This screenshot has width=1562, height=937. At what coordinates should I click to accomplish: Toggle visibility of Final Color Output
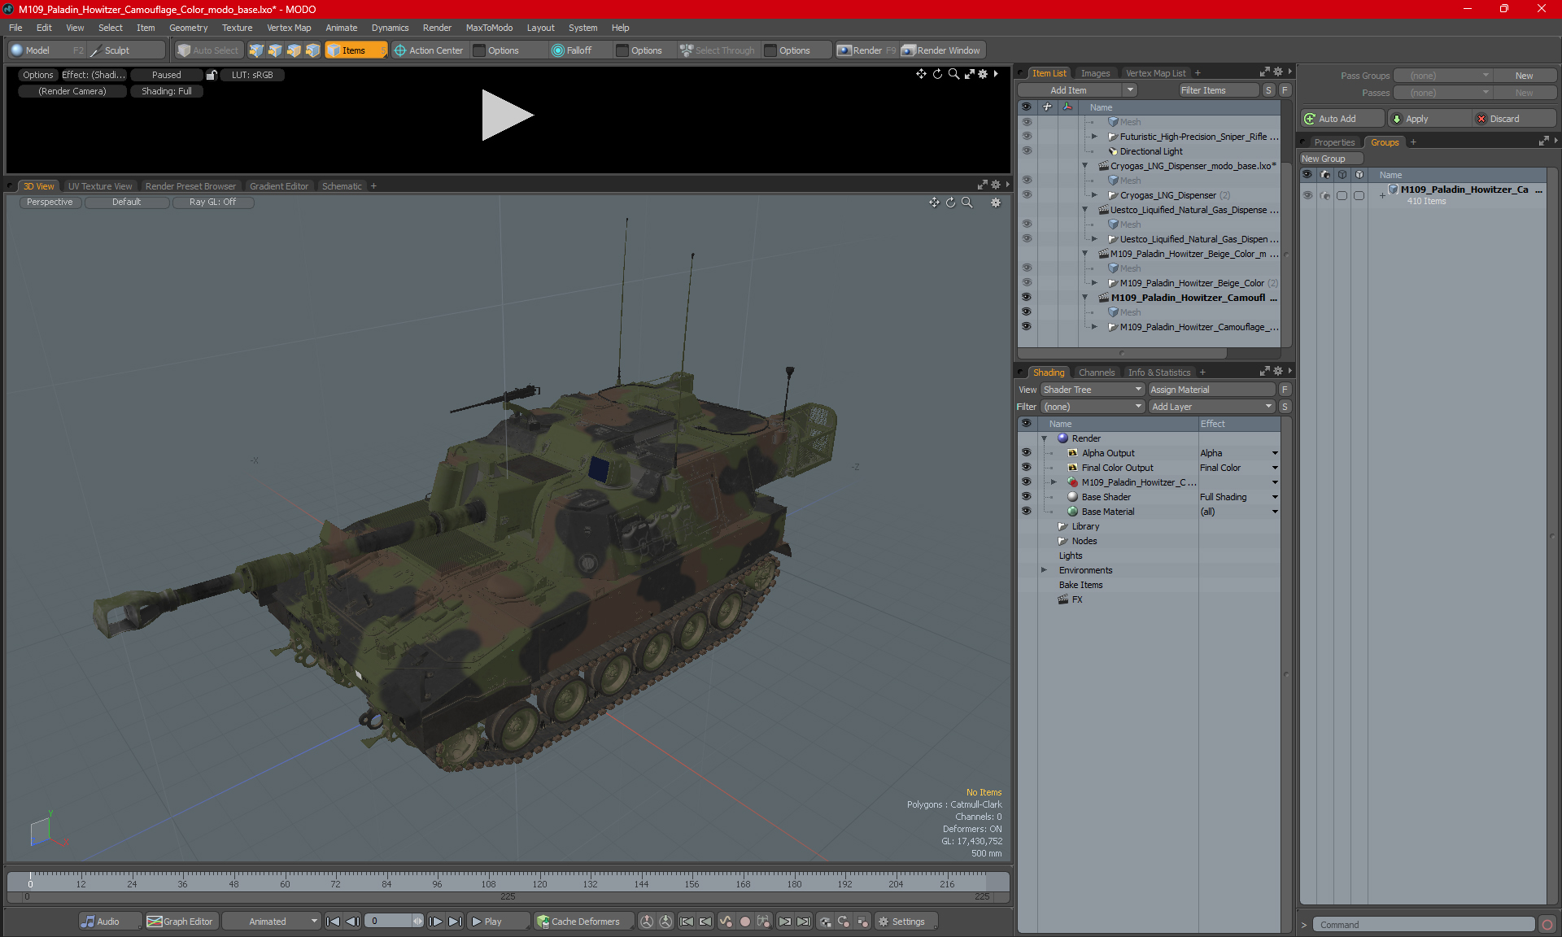(x=1027, y=468)
